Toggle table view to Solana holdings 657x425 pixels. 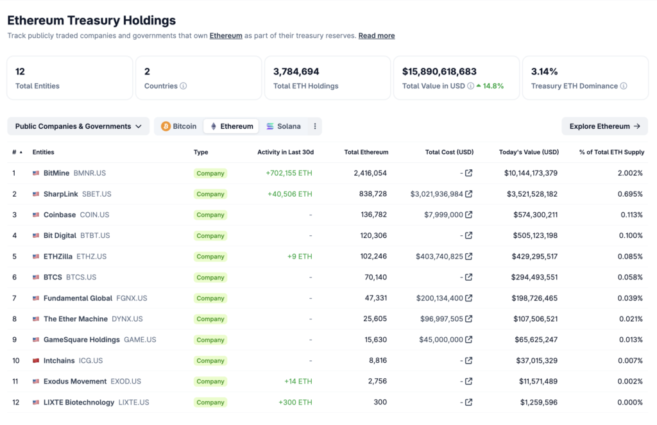[283, 126]
